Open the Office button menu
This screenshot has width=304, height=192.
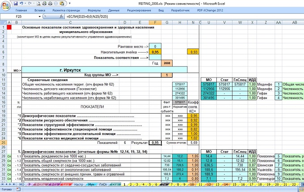tap(5, 6)
